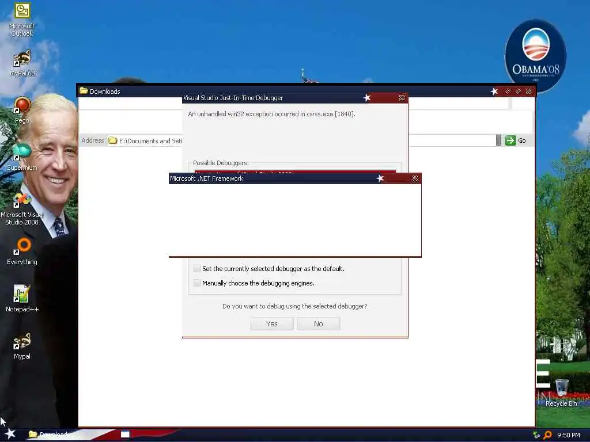The height and width of the screenshot is (442, 590).
Task: Click the star icon in .NET Framework title bar
Action: [x=380, y=178]
